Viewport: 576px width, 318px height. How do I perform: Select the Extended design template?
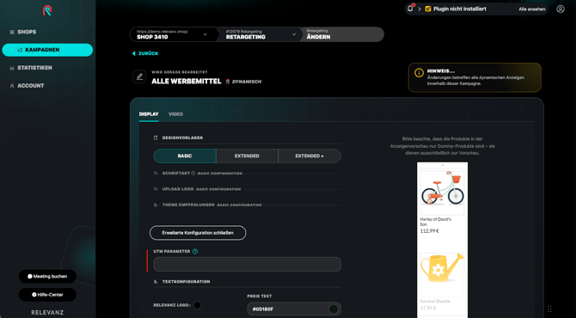pos(247,156)
